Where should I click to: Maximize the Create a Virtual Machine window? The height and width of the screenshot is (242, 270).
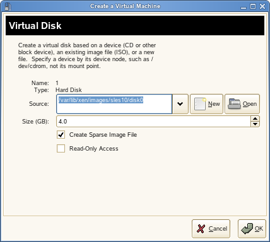point(253,6)
